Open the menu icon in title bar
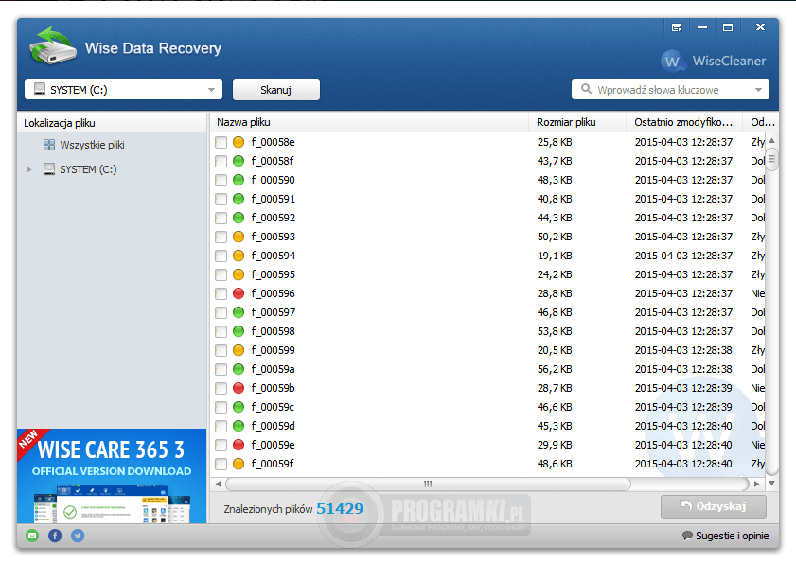The image size is (796, 564). pos(677,27)
